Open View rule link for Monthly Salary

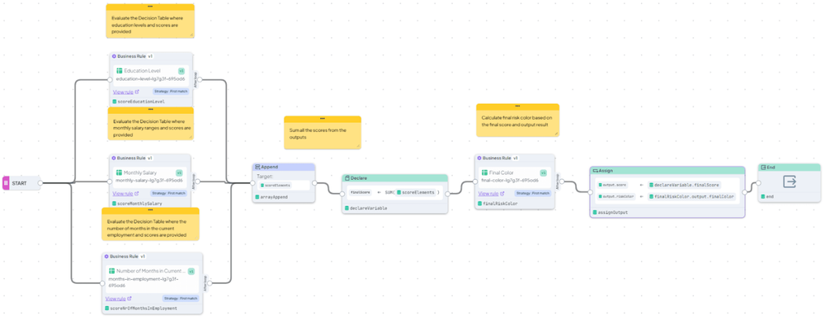[123, 194]
